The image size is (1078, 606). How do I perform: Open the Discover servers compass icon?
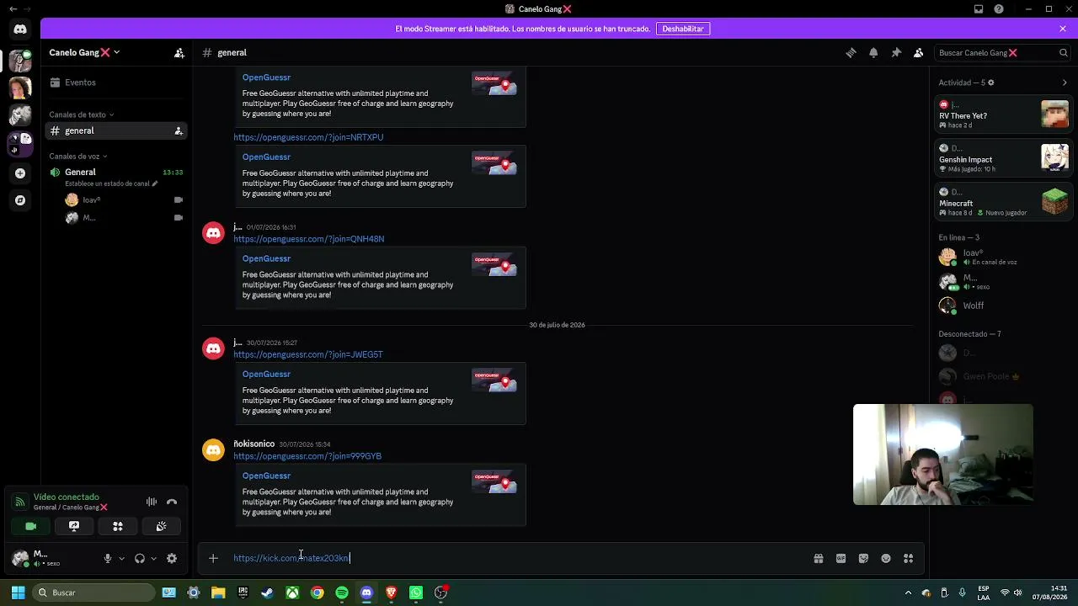[x=20, y=200]
